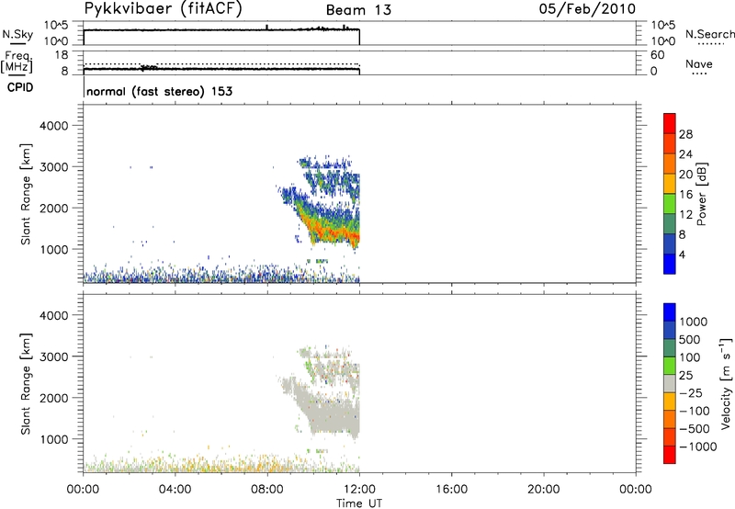Click the Power [dB] colorbar title
735x509 pixels.
point(701,194)
